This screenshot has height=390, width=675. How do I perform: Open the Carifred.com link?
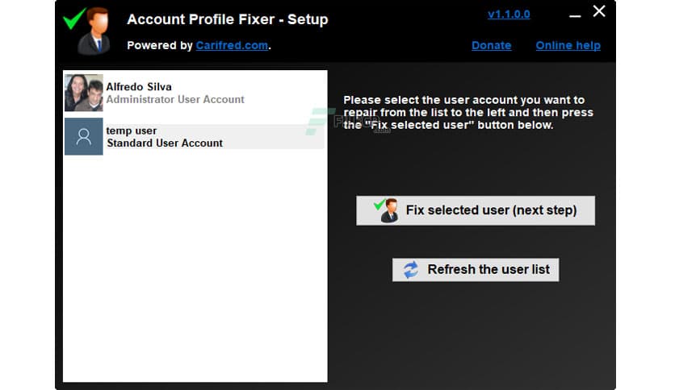point(232,46)
